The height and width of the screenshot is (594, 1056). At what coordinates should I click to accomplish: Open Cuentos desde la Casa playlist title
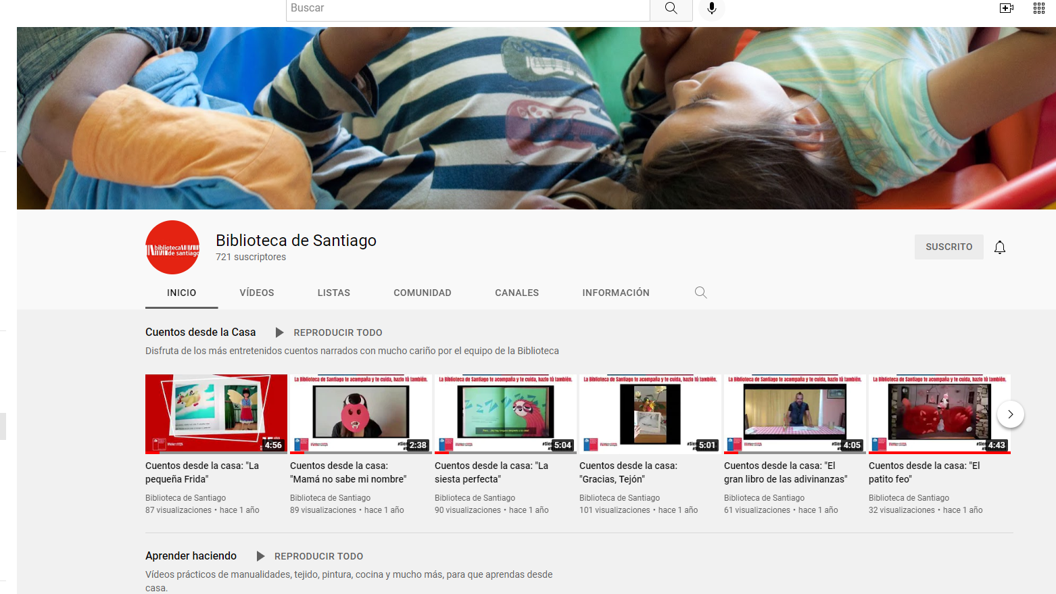point(201,332)
